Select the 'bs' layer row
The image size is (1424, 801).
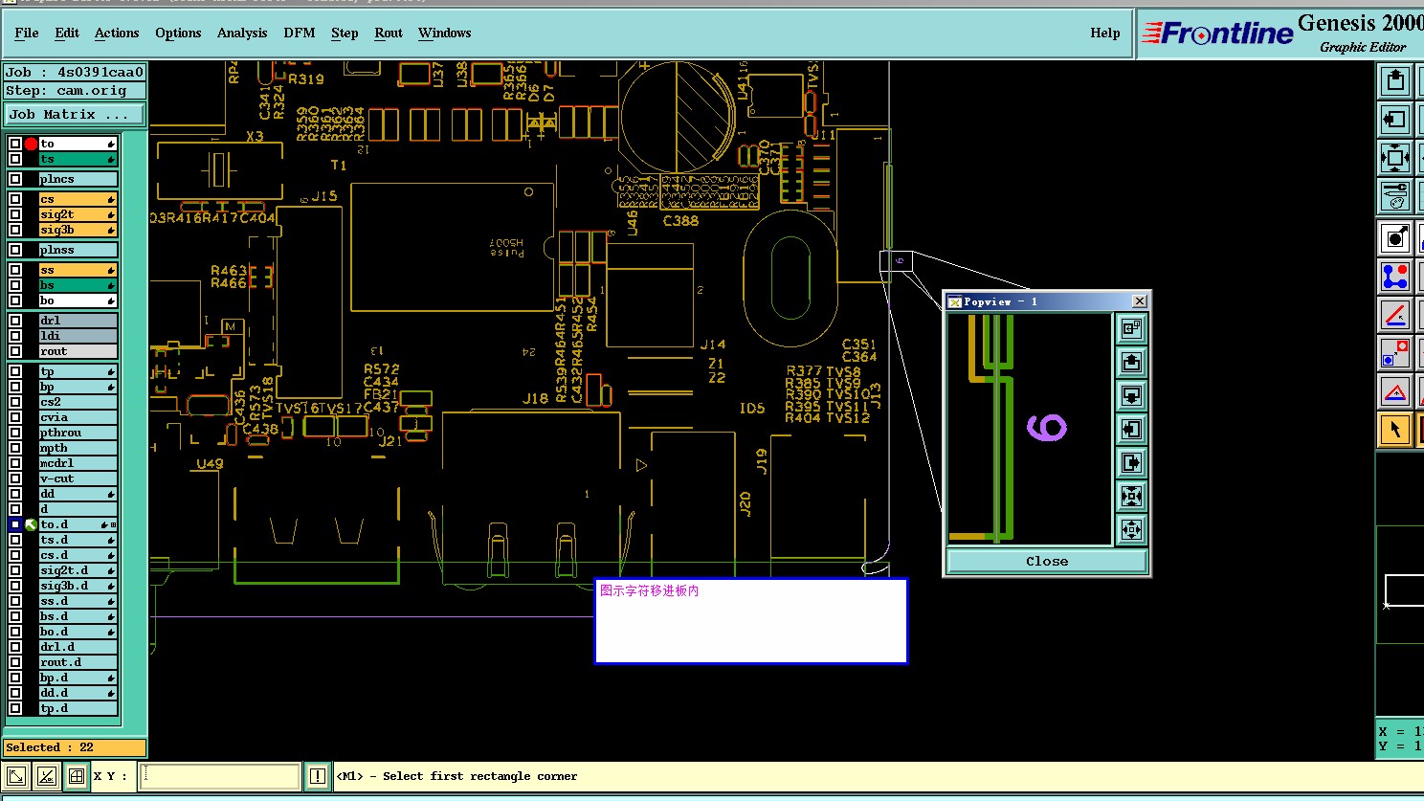(x=78, y=285)
